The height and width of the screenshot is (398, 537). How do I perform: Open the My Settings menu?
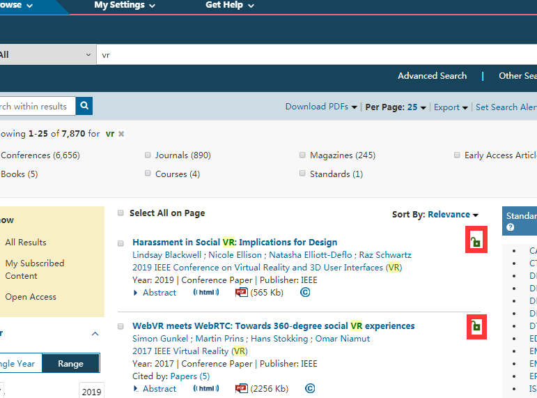click(125, 6)
